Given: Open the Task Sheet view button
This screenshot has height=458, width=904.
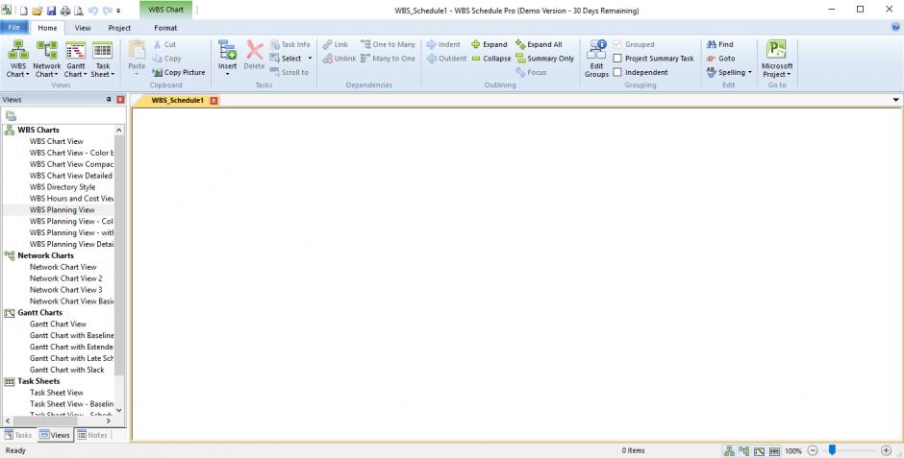Looking at the screenshot, I should click(x=103, y=59).
